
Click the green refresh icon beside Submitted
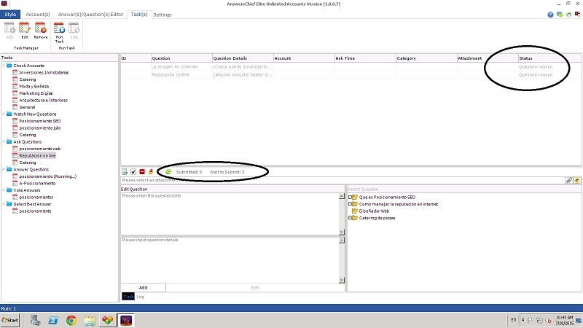(168, 171)
